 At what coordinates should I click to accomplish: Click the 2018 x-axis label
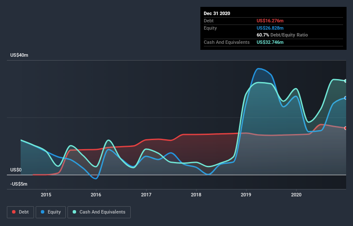tap(196, 195)
